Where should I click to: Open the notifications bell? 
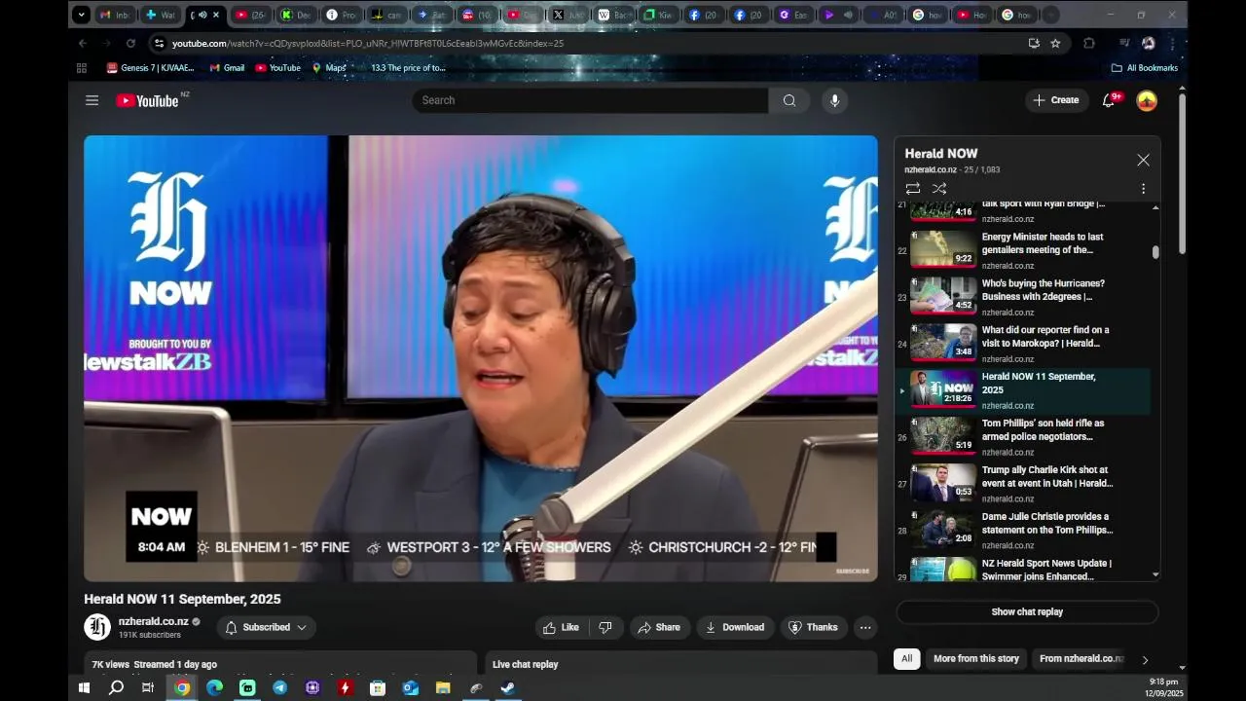click(1108, 100)
